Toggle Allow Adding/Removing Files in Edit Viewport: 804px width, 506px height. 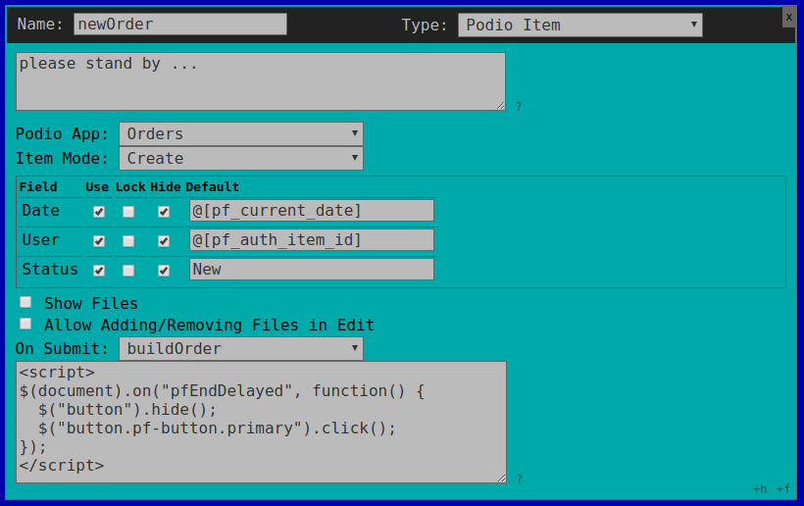point(25,324)
